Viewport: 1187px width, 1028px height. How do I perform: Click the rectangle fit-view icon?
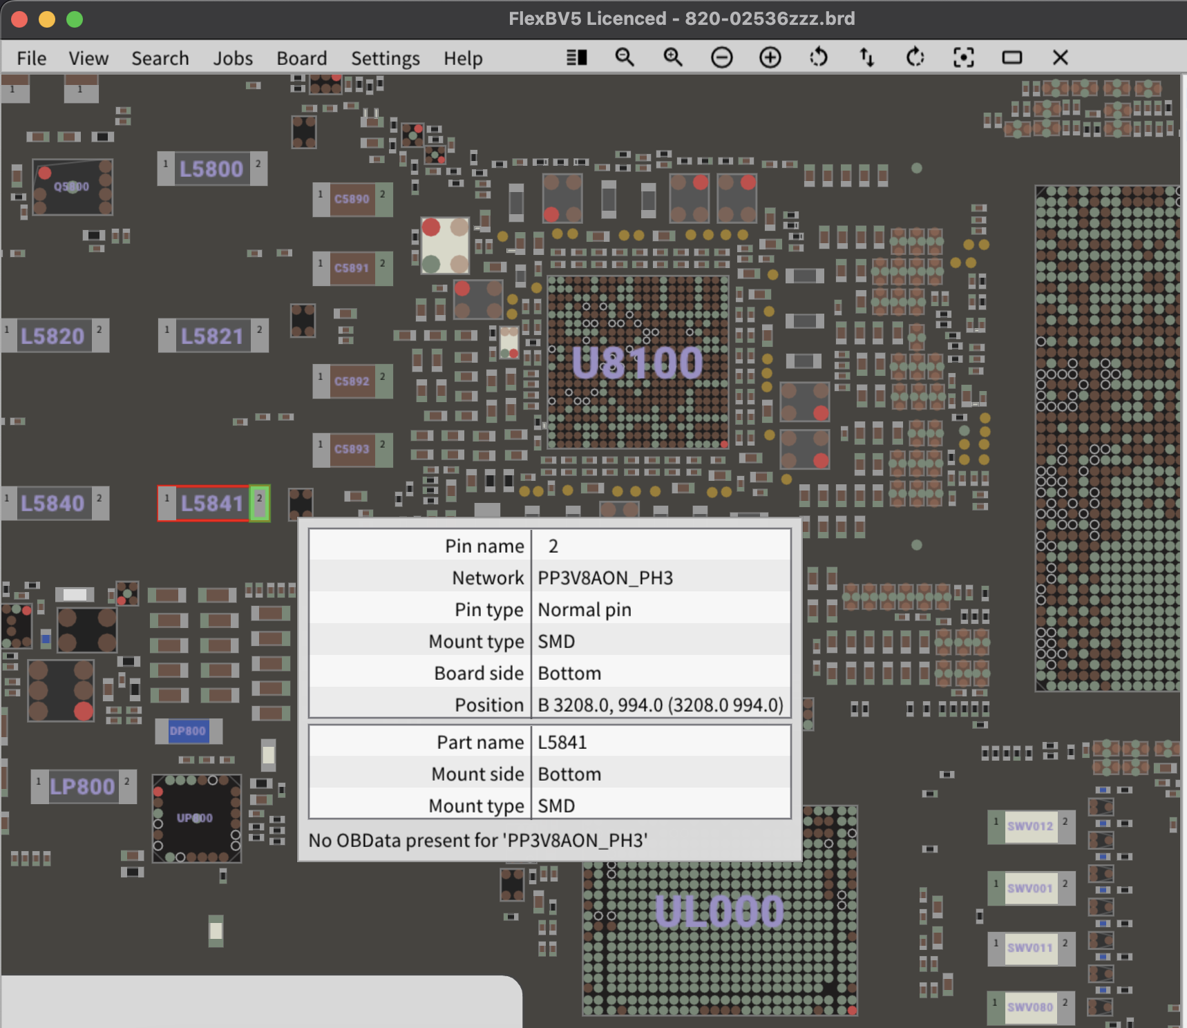(x=1012, y=57)
